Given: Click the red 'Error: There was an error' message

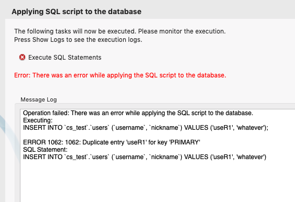Looking at the screenshot, I should point(120,75).
